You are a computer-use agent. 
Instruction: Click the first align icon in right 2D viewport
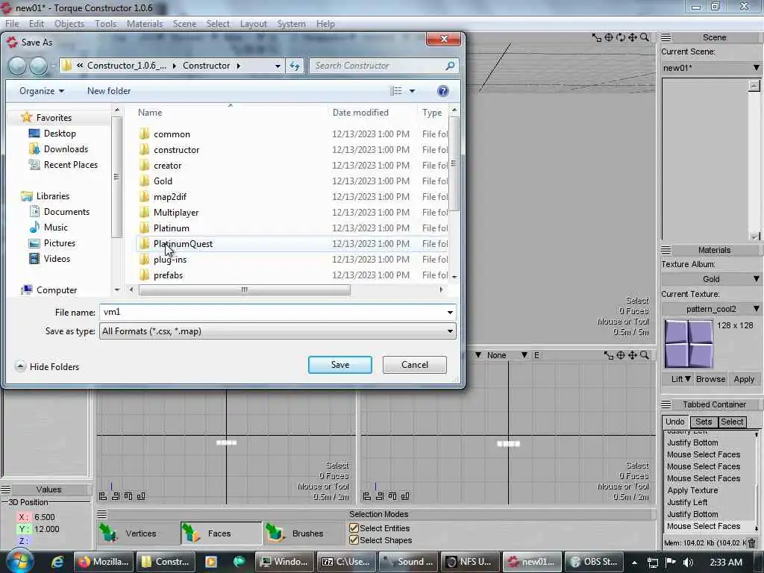tap(367, 496)
